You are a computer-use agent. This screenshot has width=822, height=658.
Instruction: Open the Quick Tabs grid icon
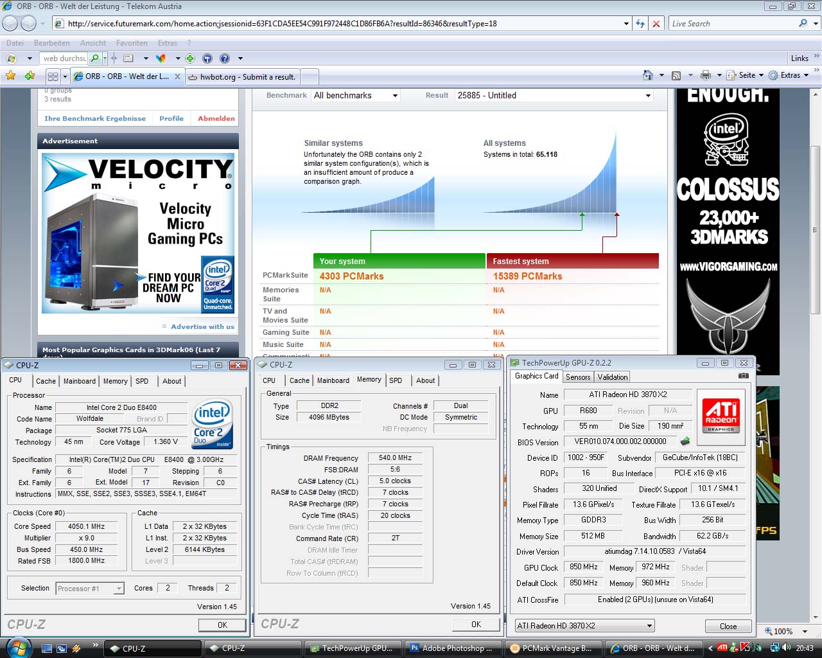click(53, 76)
